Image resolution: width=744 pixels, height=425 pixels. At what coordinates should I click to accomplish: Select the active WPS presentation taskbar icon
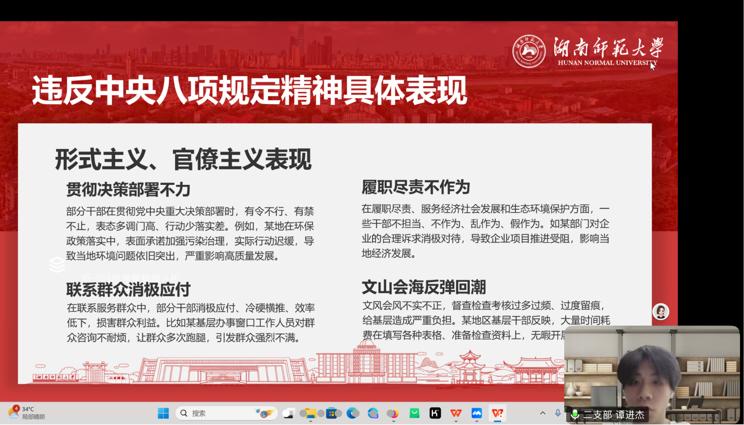tap(497, 413)
